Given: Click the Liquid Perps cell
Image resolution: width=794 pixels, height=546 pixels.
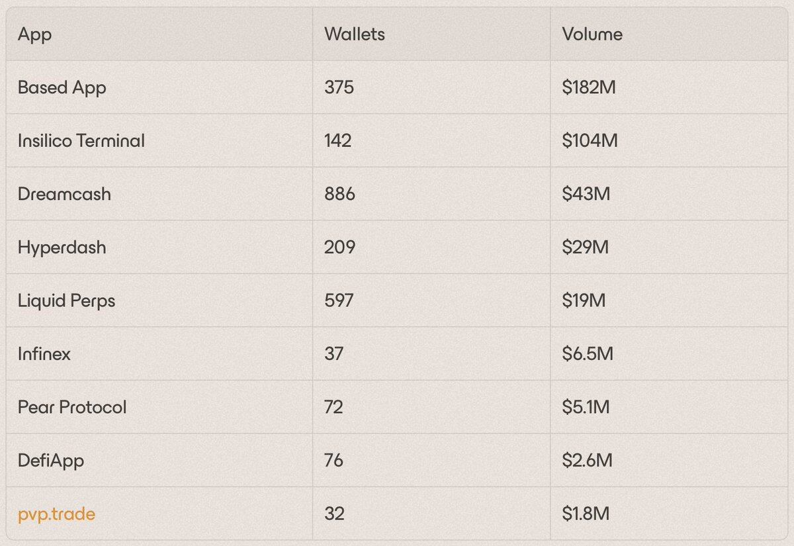Looking at the screenshot, I should (x=66, y=300).
